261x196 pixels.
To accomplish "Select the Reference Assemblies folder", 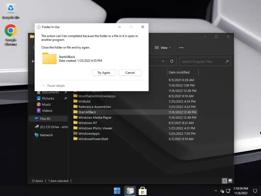I will pyautogui.click(x=95, y=107).
